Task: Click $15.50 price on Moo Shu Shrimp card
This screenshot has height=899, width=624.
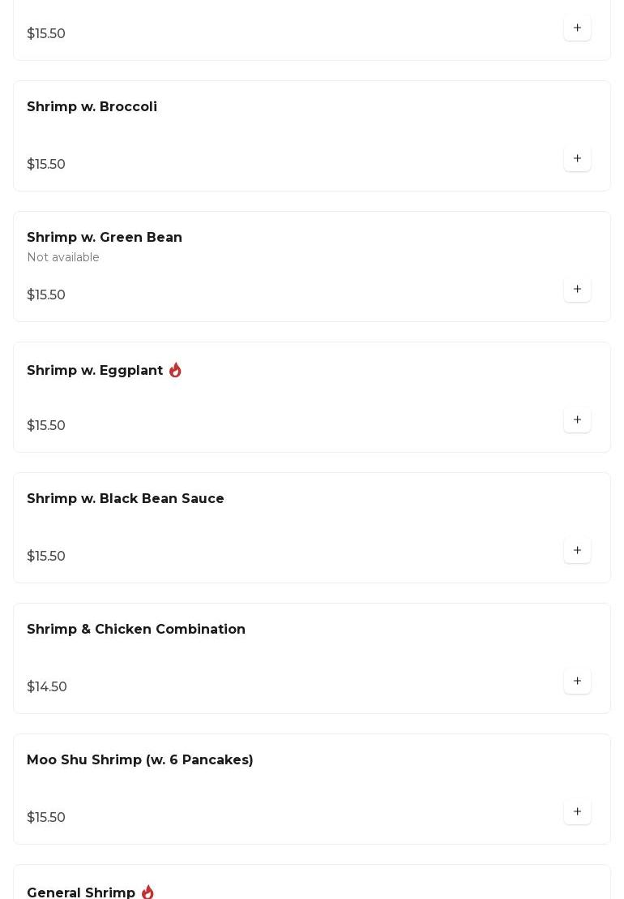Action: [x=46, y=818]
